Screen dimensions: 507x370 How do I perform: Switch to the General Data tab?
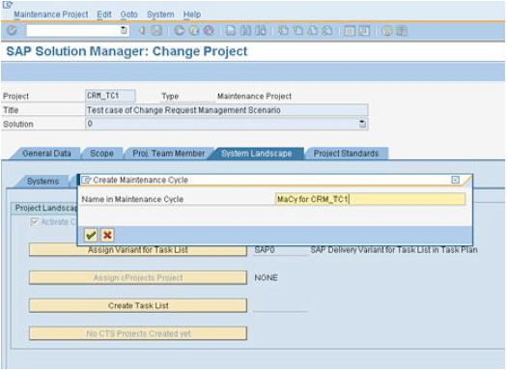[x=46, y=154]
